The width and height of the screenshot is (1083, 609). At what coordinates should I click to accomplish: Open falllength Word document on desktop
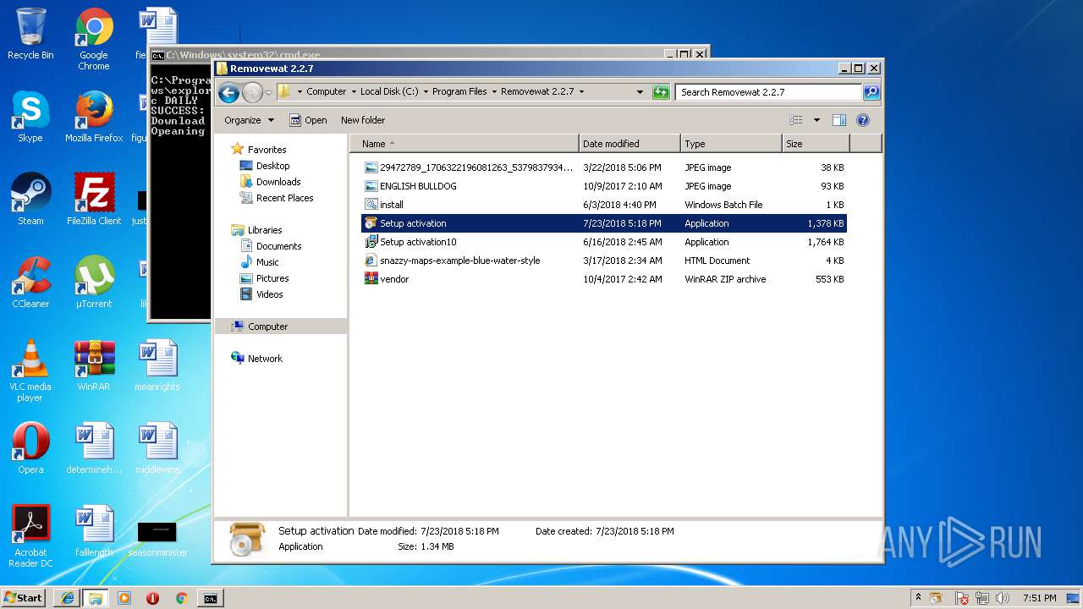pos(94,531)
